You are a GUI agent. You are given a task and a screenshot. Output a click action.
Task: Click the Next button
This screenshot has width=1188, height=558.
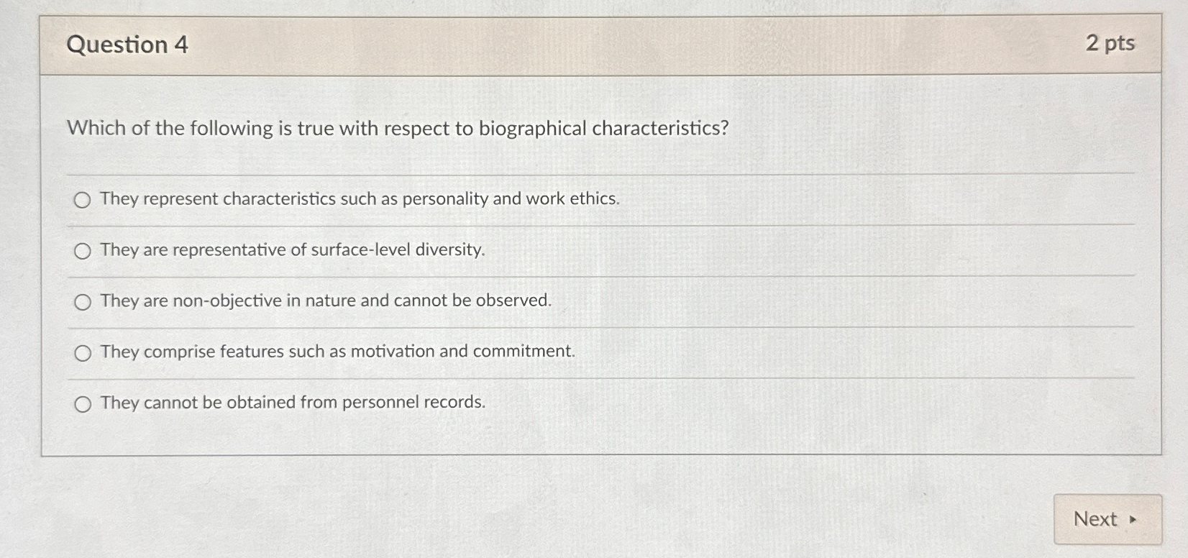pos(1106,518)
